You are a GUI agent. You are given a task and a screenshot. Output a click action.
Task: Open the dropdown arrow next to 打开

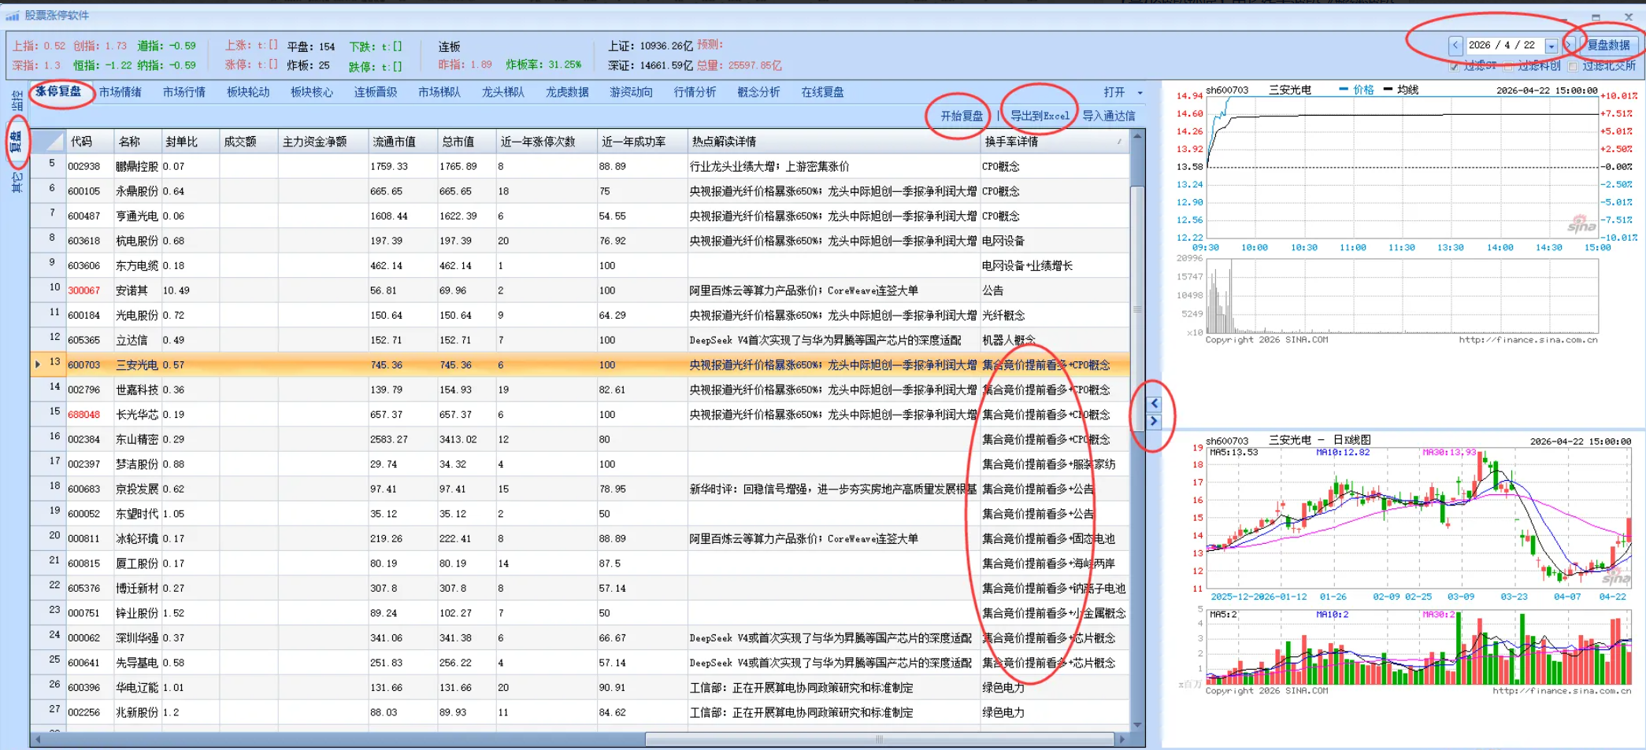[1140, 93]
